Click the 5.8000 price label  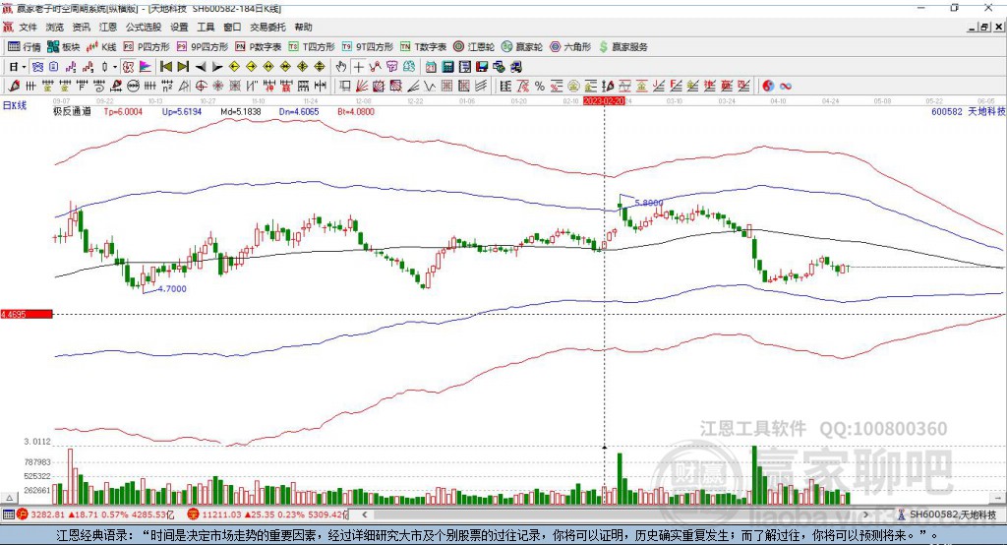649,203
